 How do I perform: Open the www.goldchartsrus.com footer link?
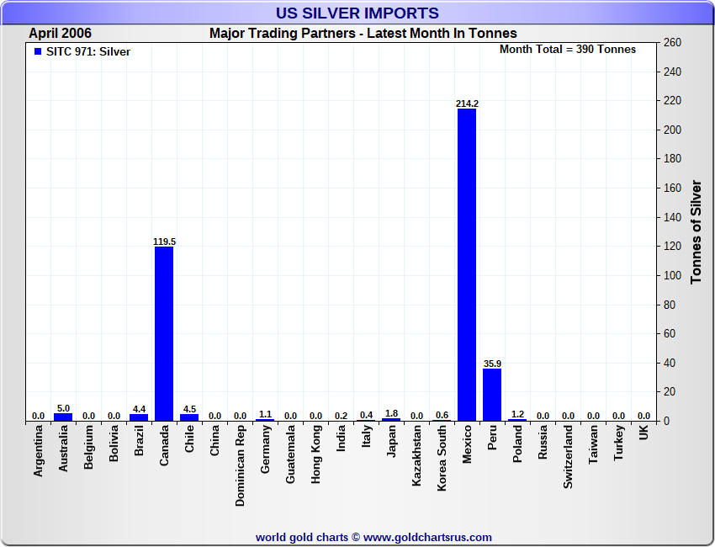point(427,537)
